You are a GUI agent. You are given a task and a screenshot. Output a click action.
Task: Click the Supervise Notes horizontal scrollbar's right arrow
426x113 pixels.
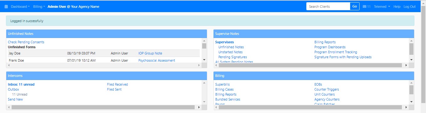(407, 65)
